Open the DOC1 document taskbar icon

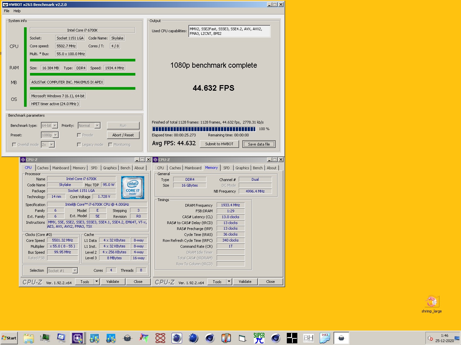click(x=325, y=338)
